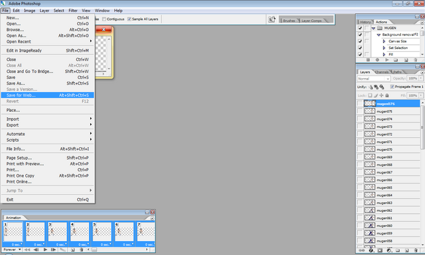Play the animation
The width and height of the screenshot is (425, 255).
[45, 250]
